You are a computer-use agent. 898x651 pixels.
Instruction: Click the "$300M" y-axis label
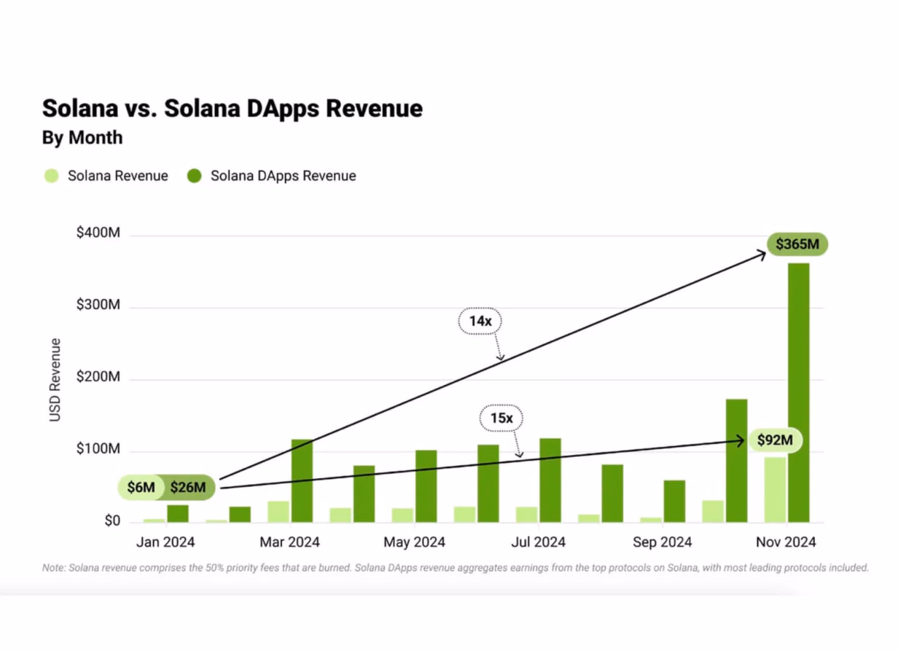coord(98,305)
